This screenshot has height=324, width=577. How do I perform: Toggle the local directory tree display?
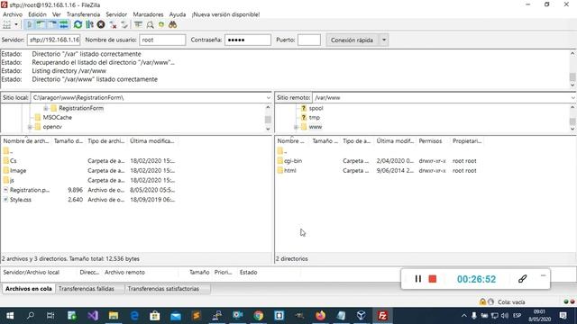(x=40, y=24)
